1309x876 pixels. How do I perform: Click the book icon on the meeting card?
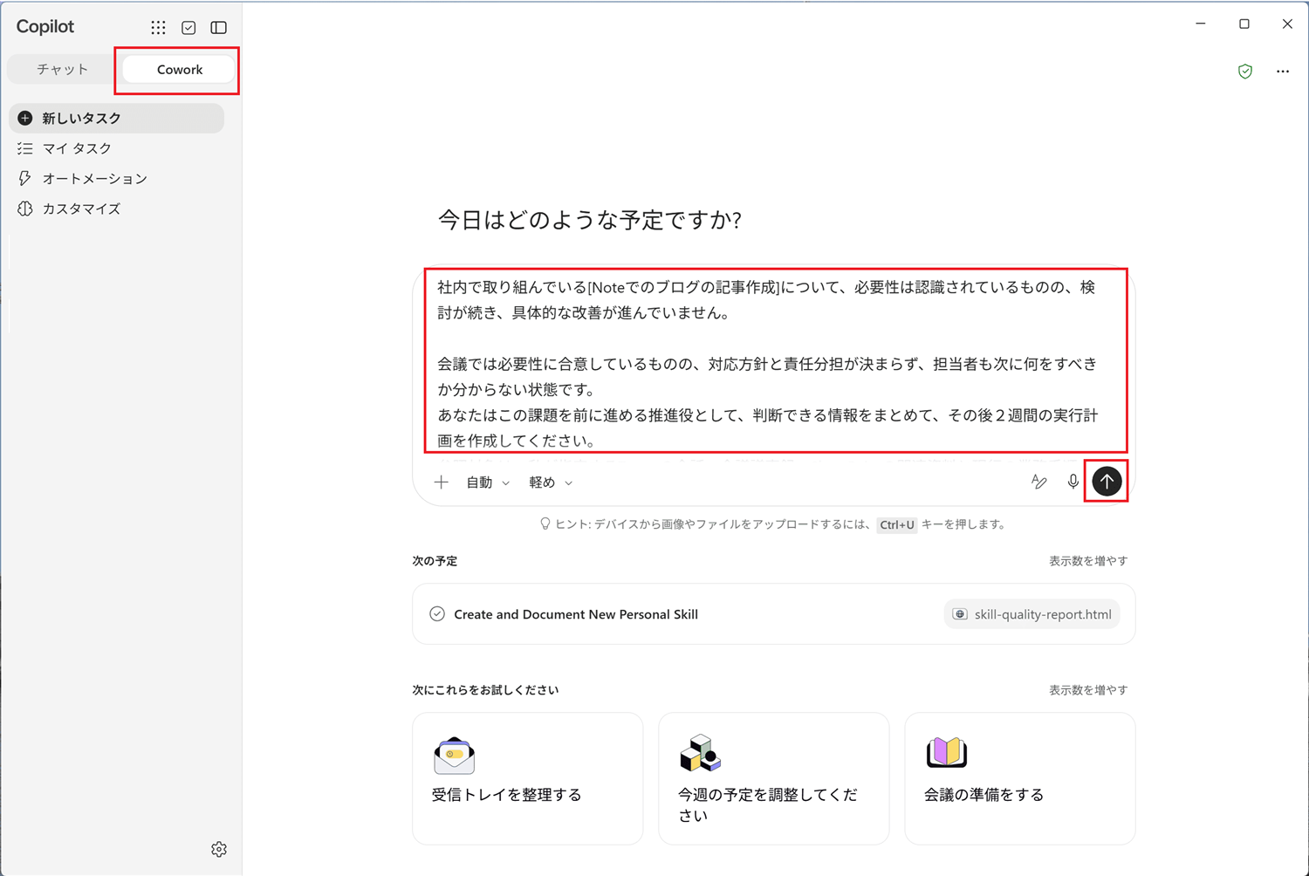coord(947,752)
